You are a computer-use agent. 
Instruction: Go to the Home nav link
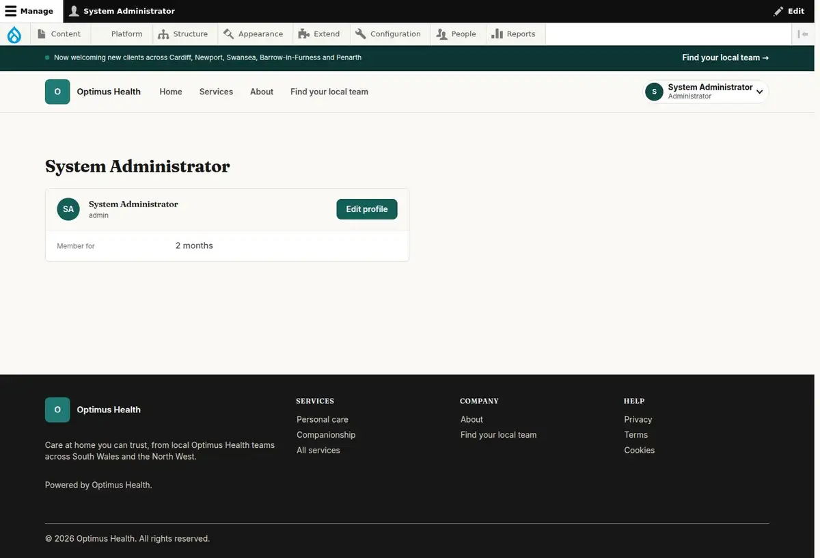[171, 92]
